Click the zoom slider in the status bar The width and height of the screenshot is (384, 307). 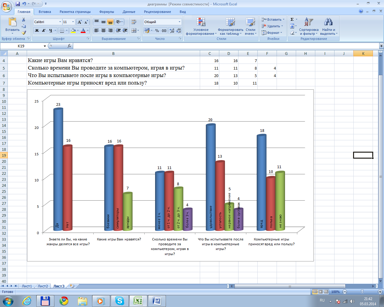[362, 292]
